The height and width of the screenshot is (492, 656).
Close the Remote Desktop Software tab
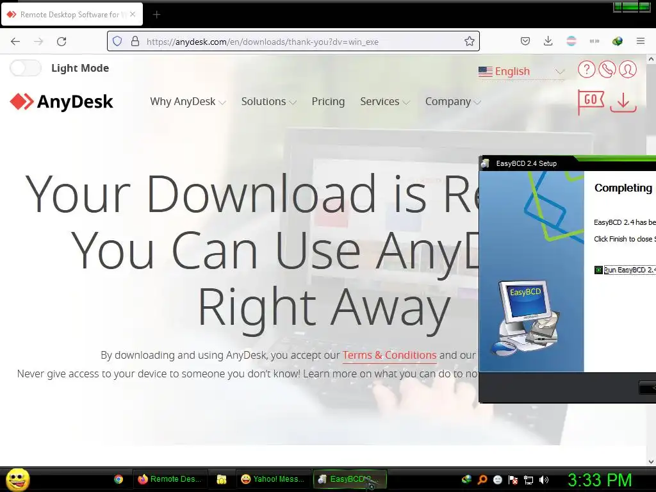click(133, 14)
